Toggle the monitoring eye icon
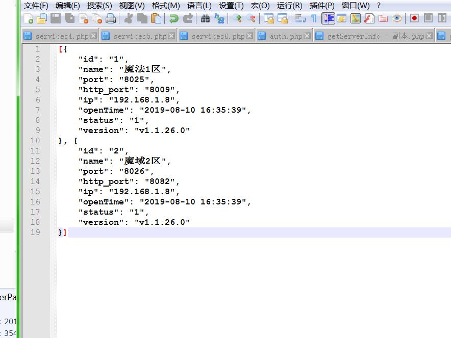 point(397,19)
